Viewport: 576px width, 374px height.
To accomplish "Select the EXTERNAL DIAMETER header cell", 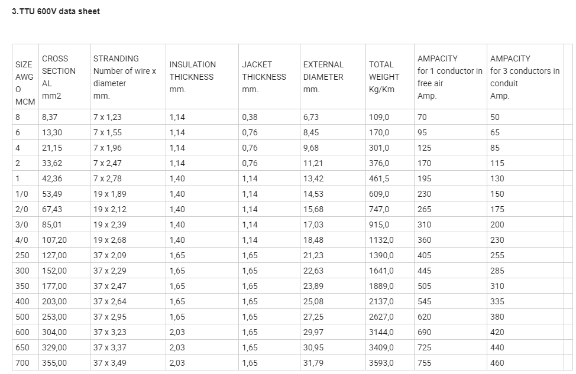I will (x=333, y=76).
